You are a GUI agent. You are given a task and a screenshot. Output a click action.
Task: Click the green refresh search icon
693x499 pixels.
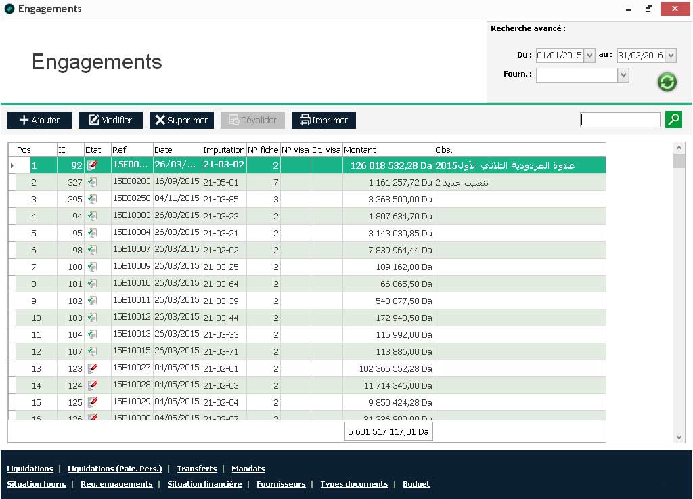coord(667,82)
